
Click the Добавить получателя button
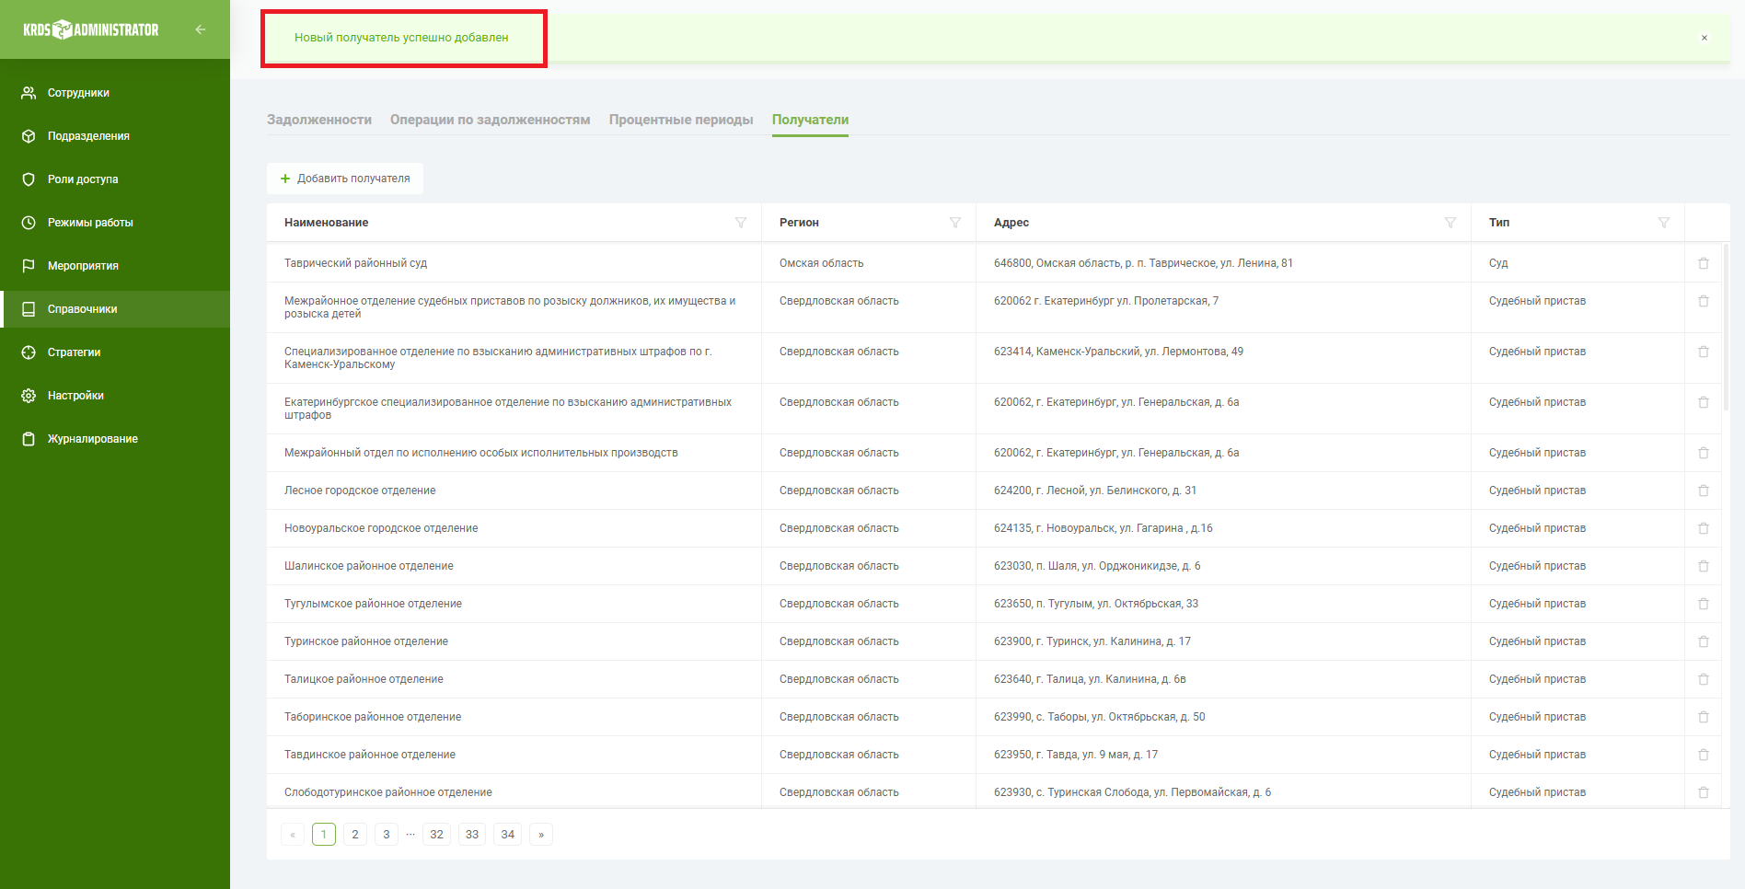click(345, 179)
